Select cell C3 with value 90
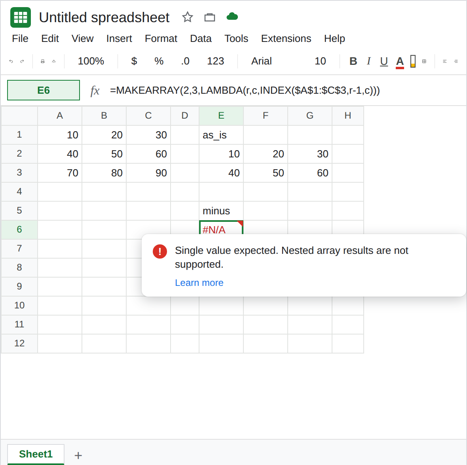Viewport: 467px width, 465px height. coord(148,173)
